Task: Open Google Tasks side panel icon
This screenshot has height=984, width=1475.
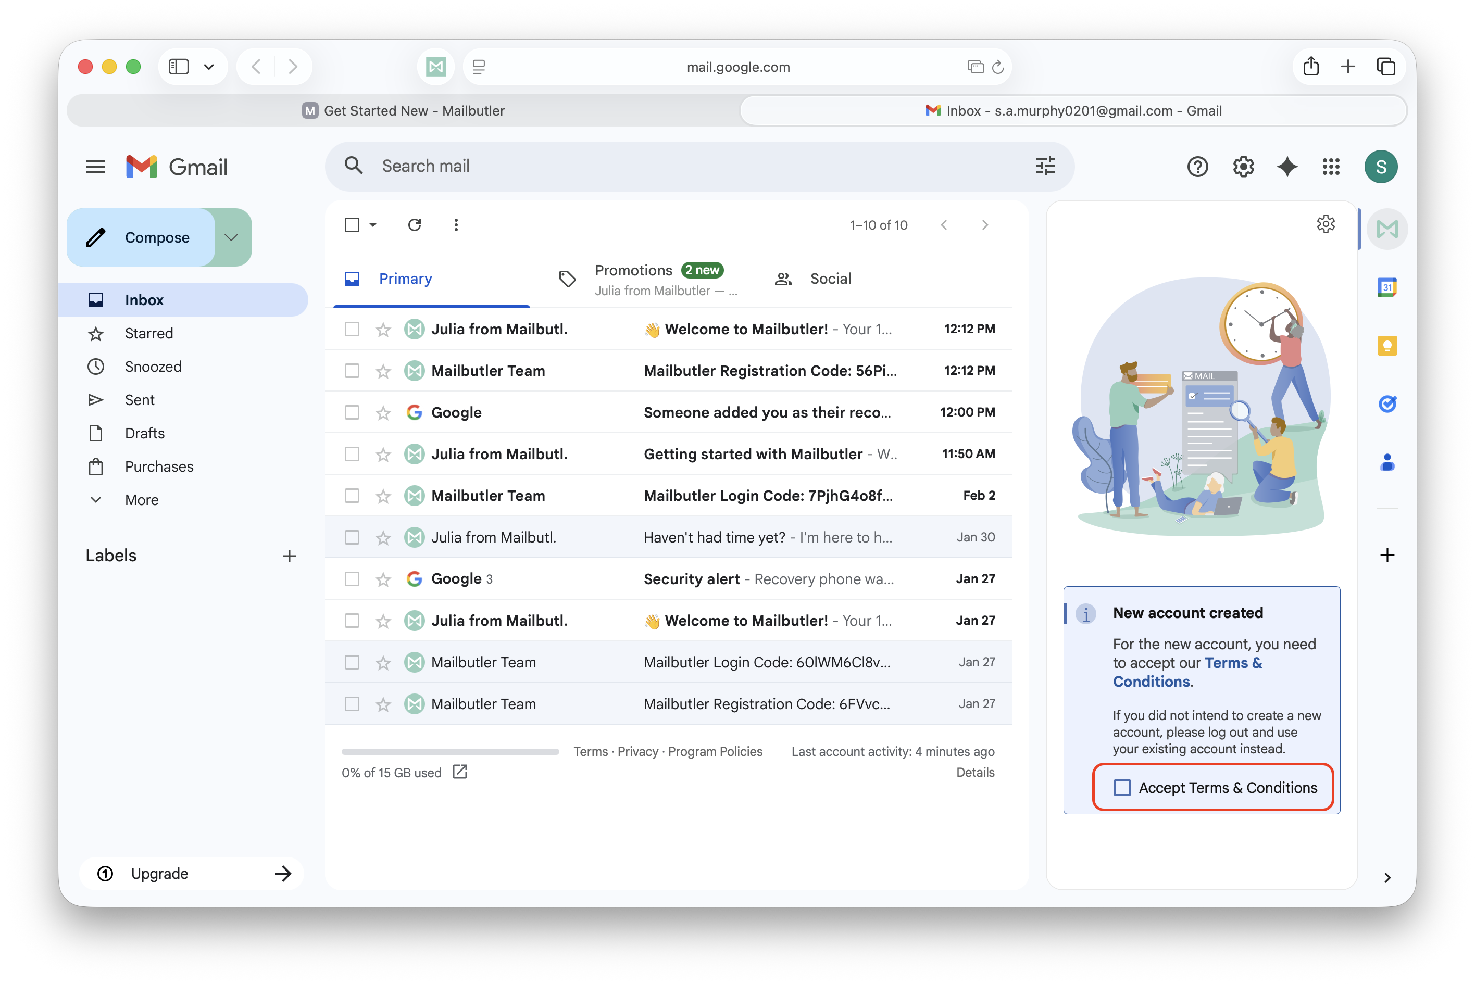Action: pos(1386,403)
